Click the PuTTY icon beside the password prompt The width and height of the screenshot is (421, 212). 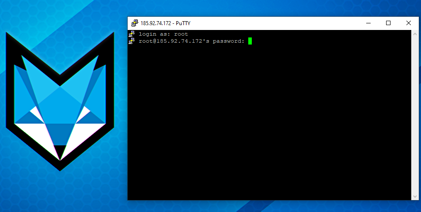tap(131, 41)
